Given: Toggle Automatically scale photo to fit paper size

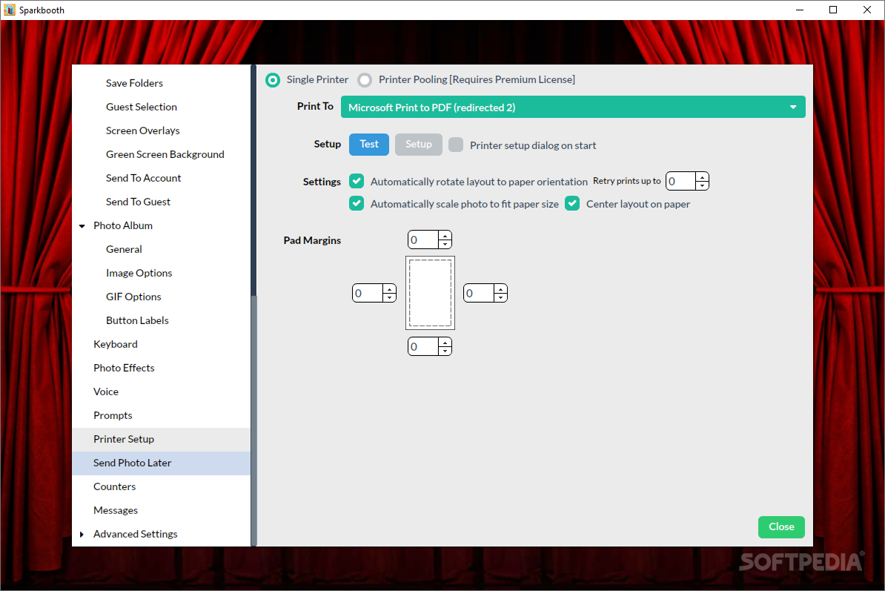Looking at the screenshot, I should tap(357, 203).
